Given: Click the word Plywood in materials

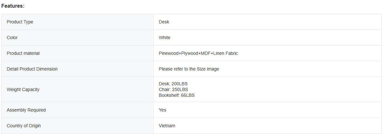Looking at the screenshot, I should coord(190,53).
